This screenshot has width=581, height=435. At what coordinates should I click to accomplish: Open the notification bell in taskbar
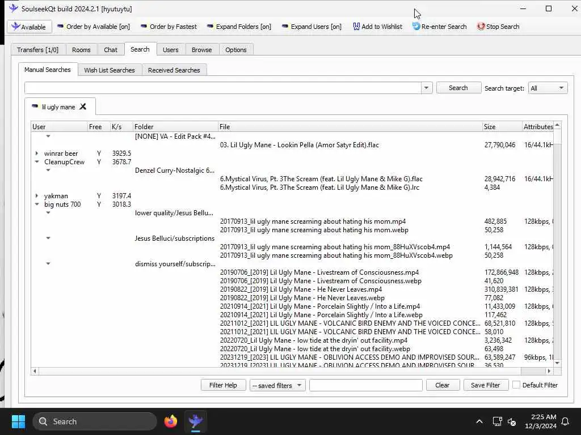pyautogui.click(x=566, y=421)
